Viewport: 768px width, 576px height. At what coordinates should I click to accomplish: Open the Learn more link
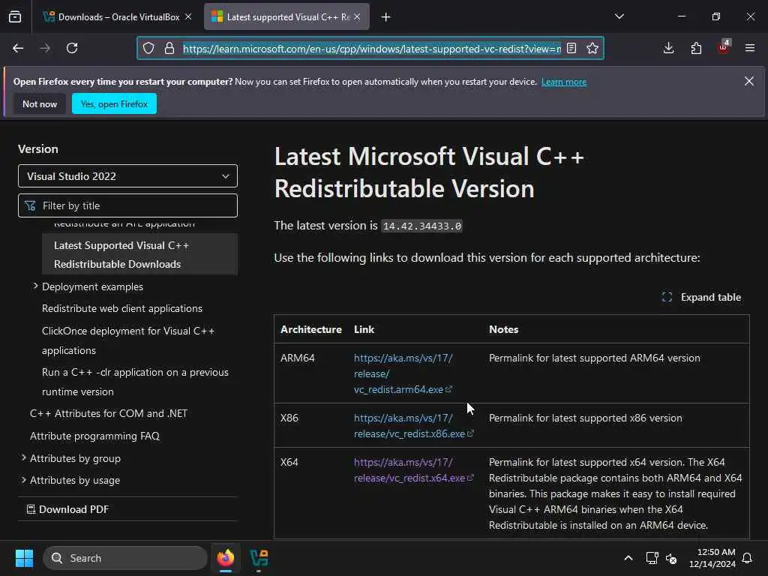click(x=564, y=82)
